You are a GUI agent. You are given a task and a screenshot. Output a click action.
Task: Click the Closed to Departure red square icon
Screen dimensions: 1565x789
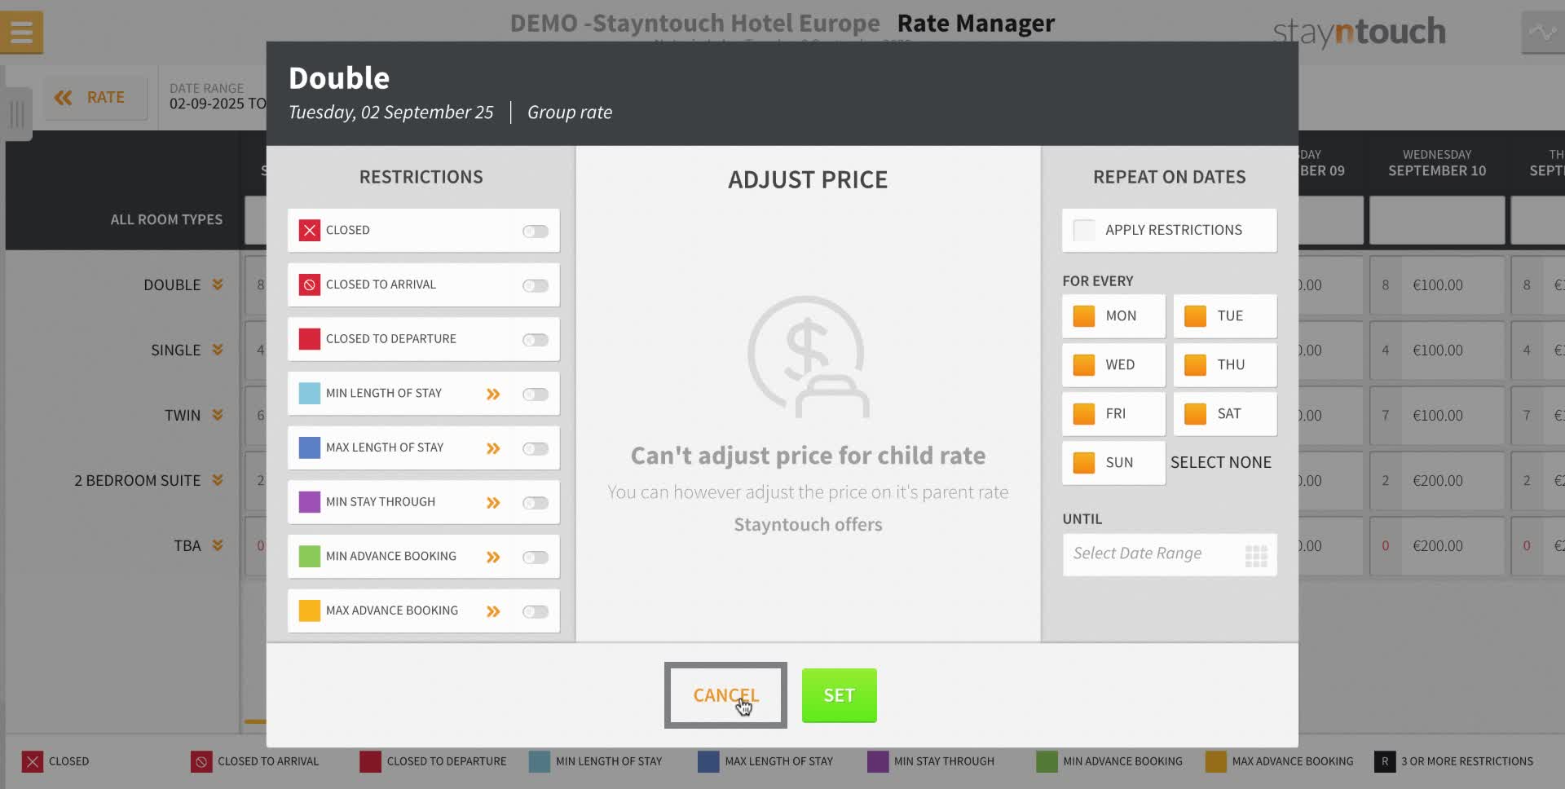pyautogui.click(x=309, y=339)
